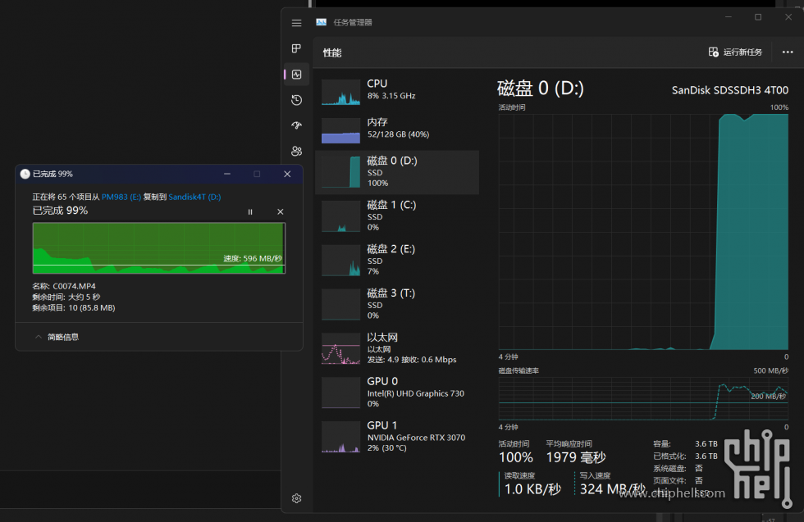This screenshot has height=522, width=804.
Task: Click the 磁盘传输速率 transfer rate graph
Action: tap(643, 398)
